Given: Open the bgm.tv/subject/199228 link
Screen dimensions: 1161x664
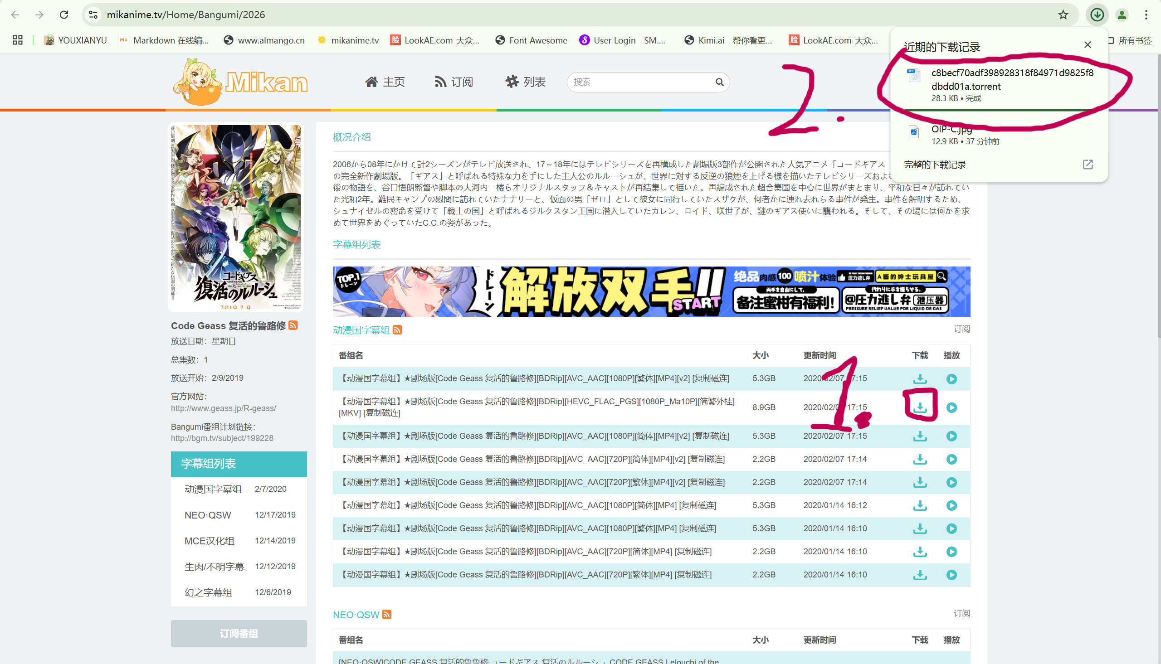Looking at the screenshot, I should point(222,438).
